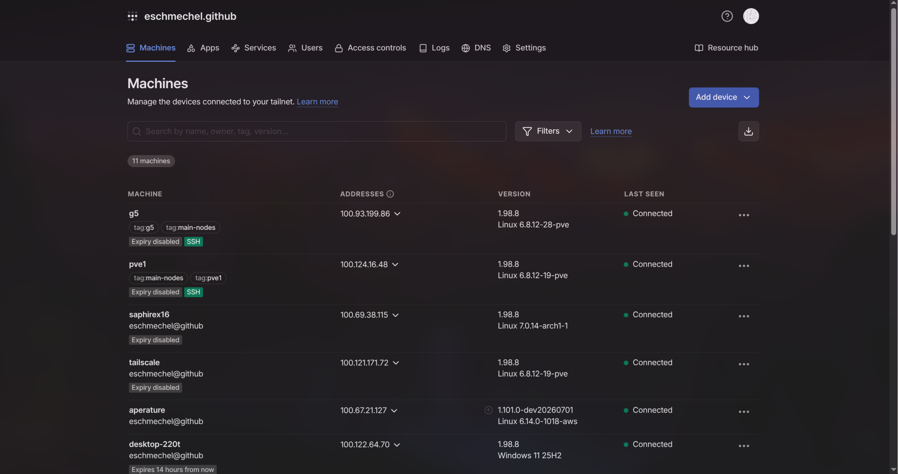Open the Filters dropdown
898x474 pixels.
tap(548, 131)
